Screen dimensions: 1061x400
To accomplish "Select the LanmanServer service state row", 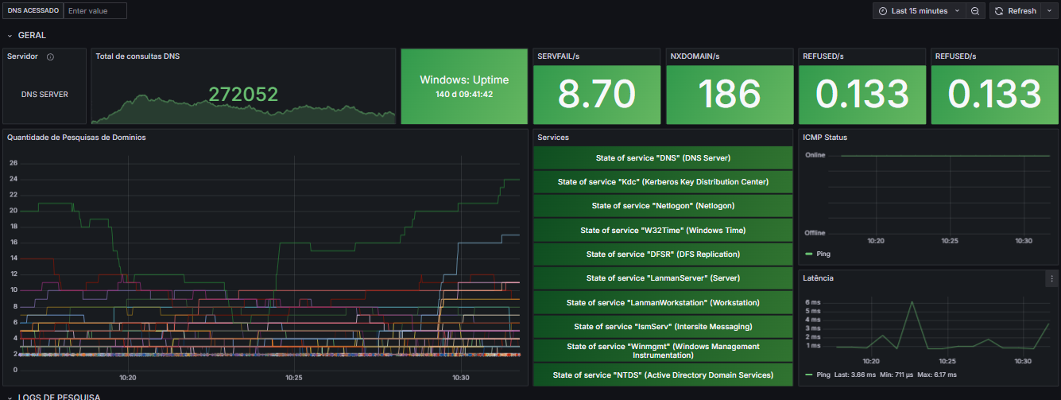I will 663,278.
